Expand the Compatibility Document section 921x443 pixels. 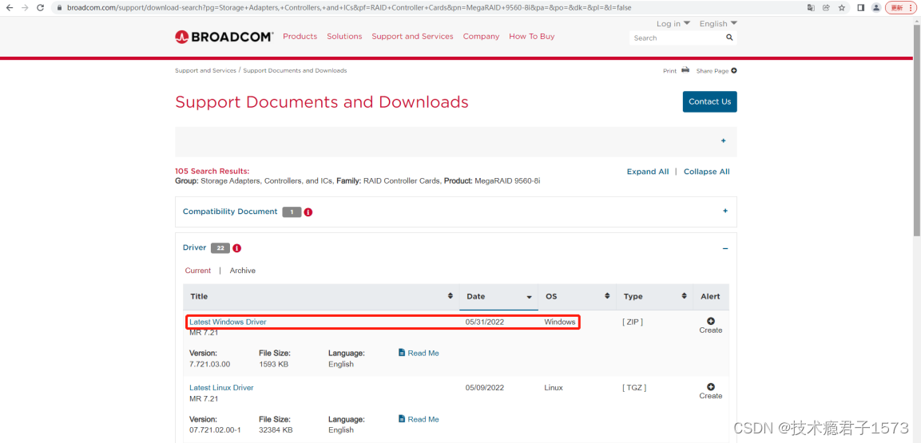725,212
